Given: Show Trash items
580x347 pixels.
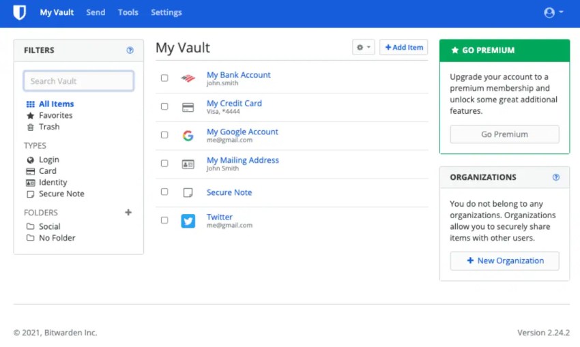Looking at the screenshot, I should [49, 127].
